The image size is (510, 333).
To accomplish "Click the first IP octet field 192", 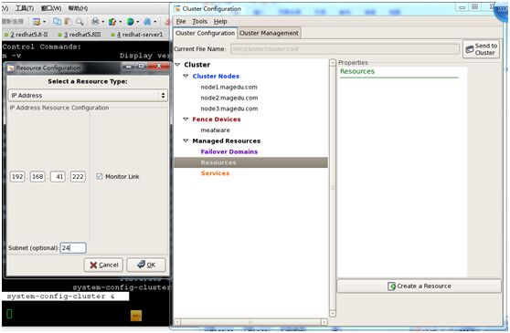I will [17, 177].
